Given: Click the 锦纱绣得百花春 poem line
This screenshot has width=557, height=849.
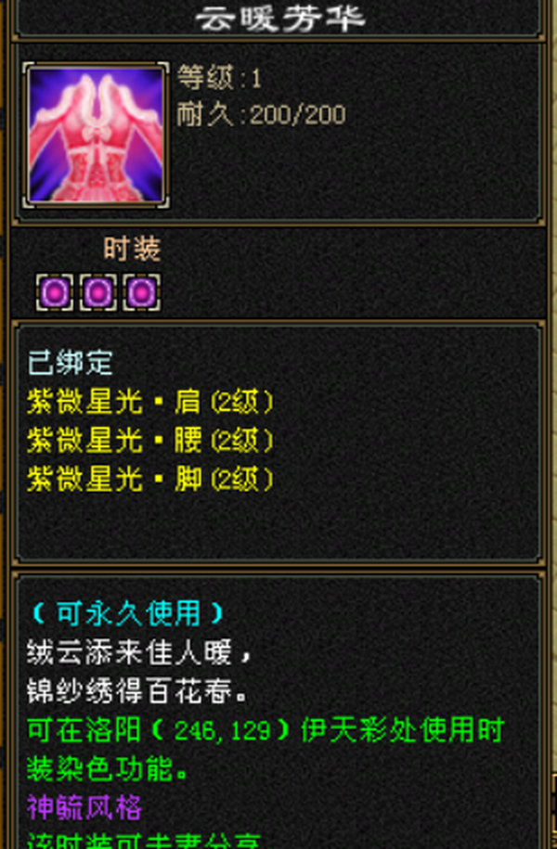Looking at the screenshot, I should coord(137,692).
